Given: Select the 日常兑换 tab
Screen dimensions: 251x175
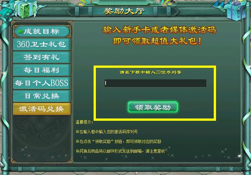Looking at the screenshot, I should (x=42, y=96).
